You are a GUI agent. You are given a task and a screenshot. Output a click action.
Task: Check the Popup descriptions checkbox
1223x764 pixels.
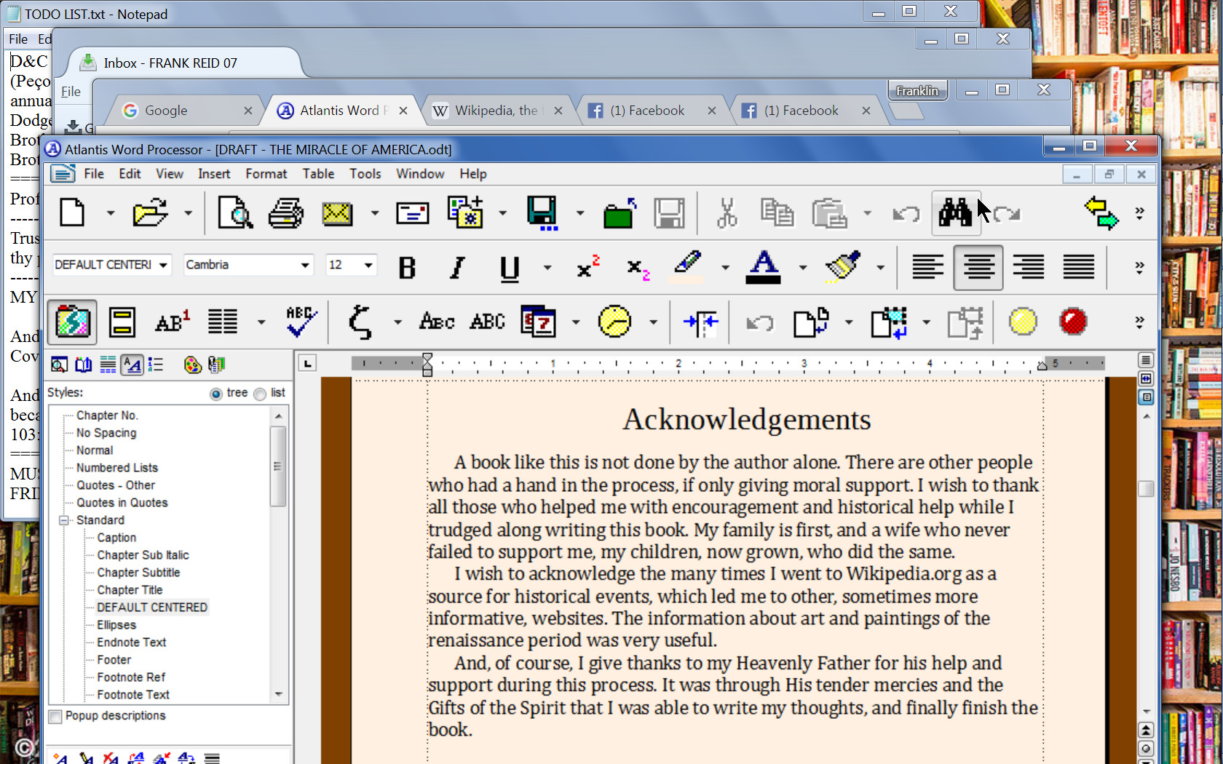coord(55,716)
